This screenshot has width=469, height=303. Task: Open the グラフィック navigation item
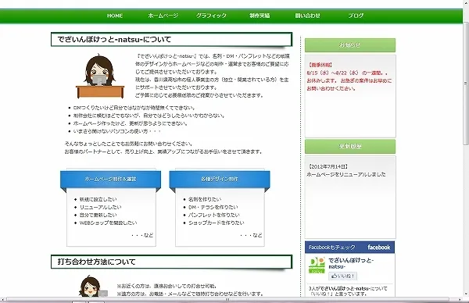(211, 16)
